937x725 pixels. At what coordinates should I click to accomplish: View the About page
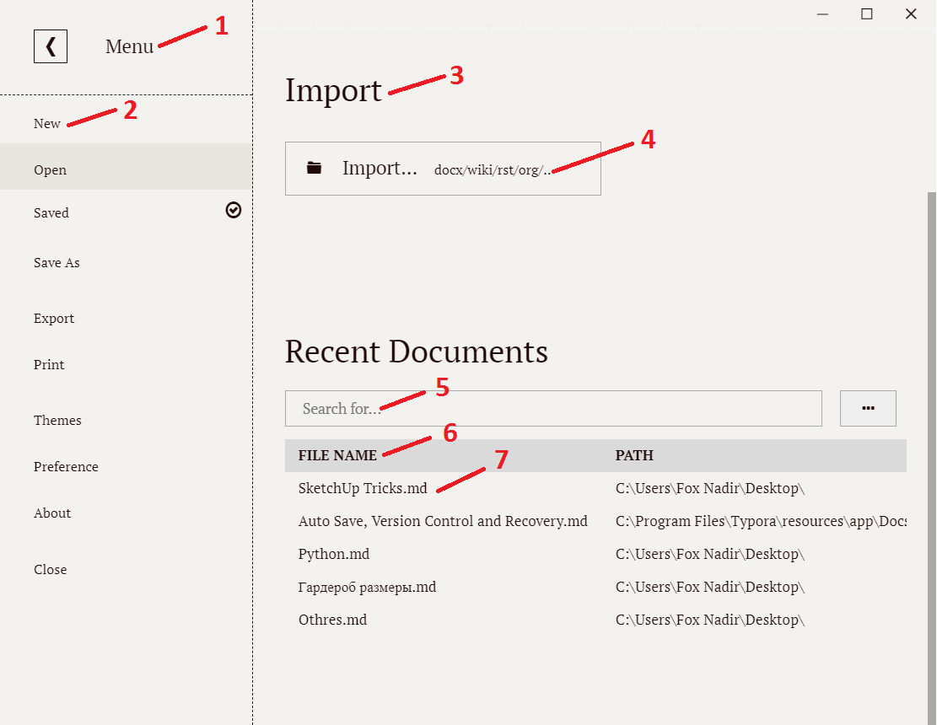[51, 513]
